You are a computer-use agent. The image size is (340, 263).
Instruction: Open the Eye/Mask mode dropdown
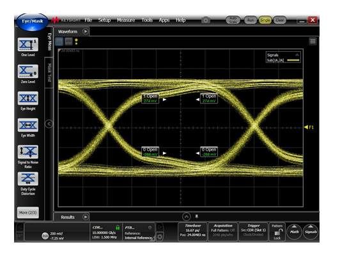[x=33, y=22]
